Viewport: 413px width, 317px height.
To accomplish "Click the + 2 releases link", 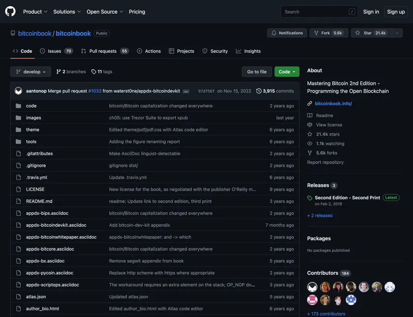I will (x=320, y=215).
